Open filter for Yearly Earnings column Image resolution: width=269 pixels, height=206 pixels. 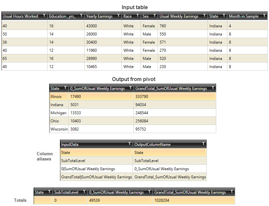pos(119,16)
